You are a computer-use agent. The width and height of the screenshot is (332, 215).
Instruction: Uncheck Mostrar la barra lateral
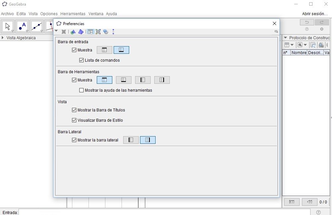pyautogui.click(x=74, y=140)
